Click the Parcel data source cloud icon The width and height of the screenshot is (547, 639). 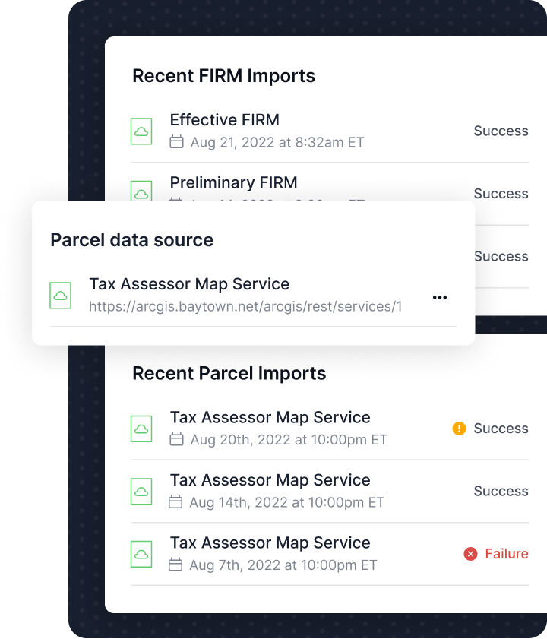coord(60,295)
